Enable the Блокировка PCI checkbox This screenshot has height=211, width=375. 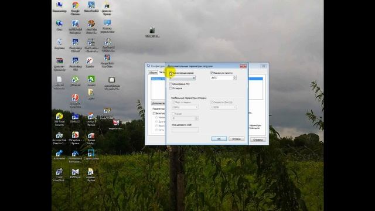(171, 84)
